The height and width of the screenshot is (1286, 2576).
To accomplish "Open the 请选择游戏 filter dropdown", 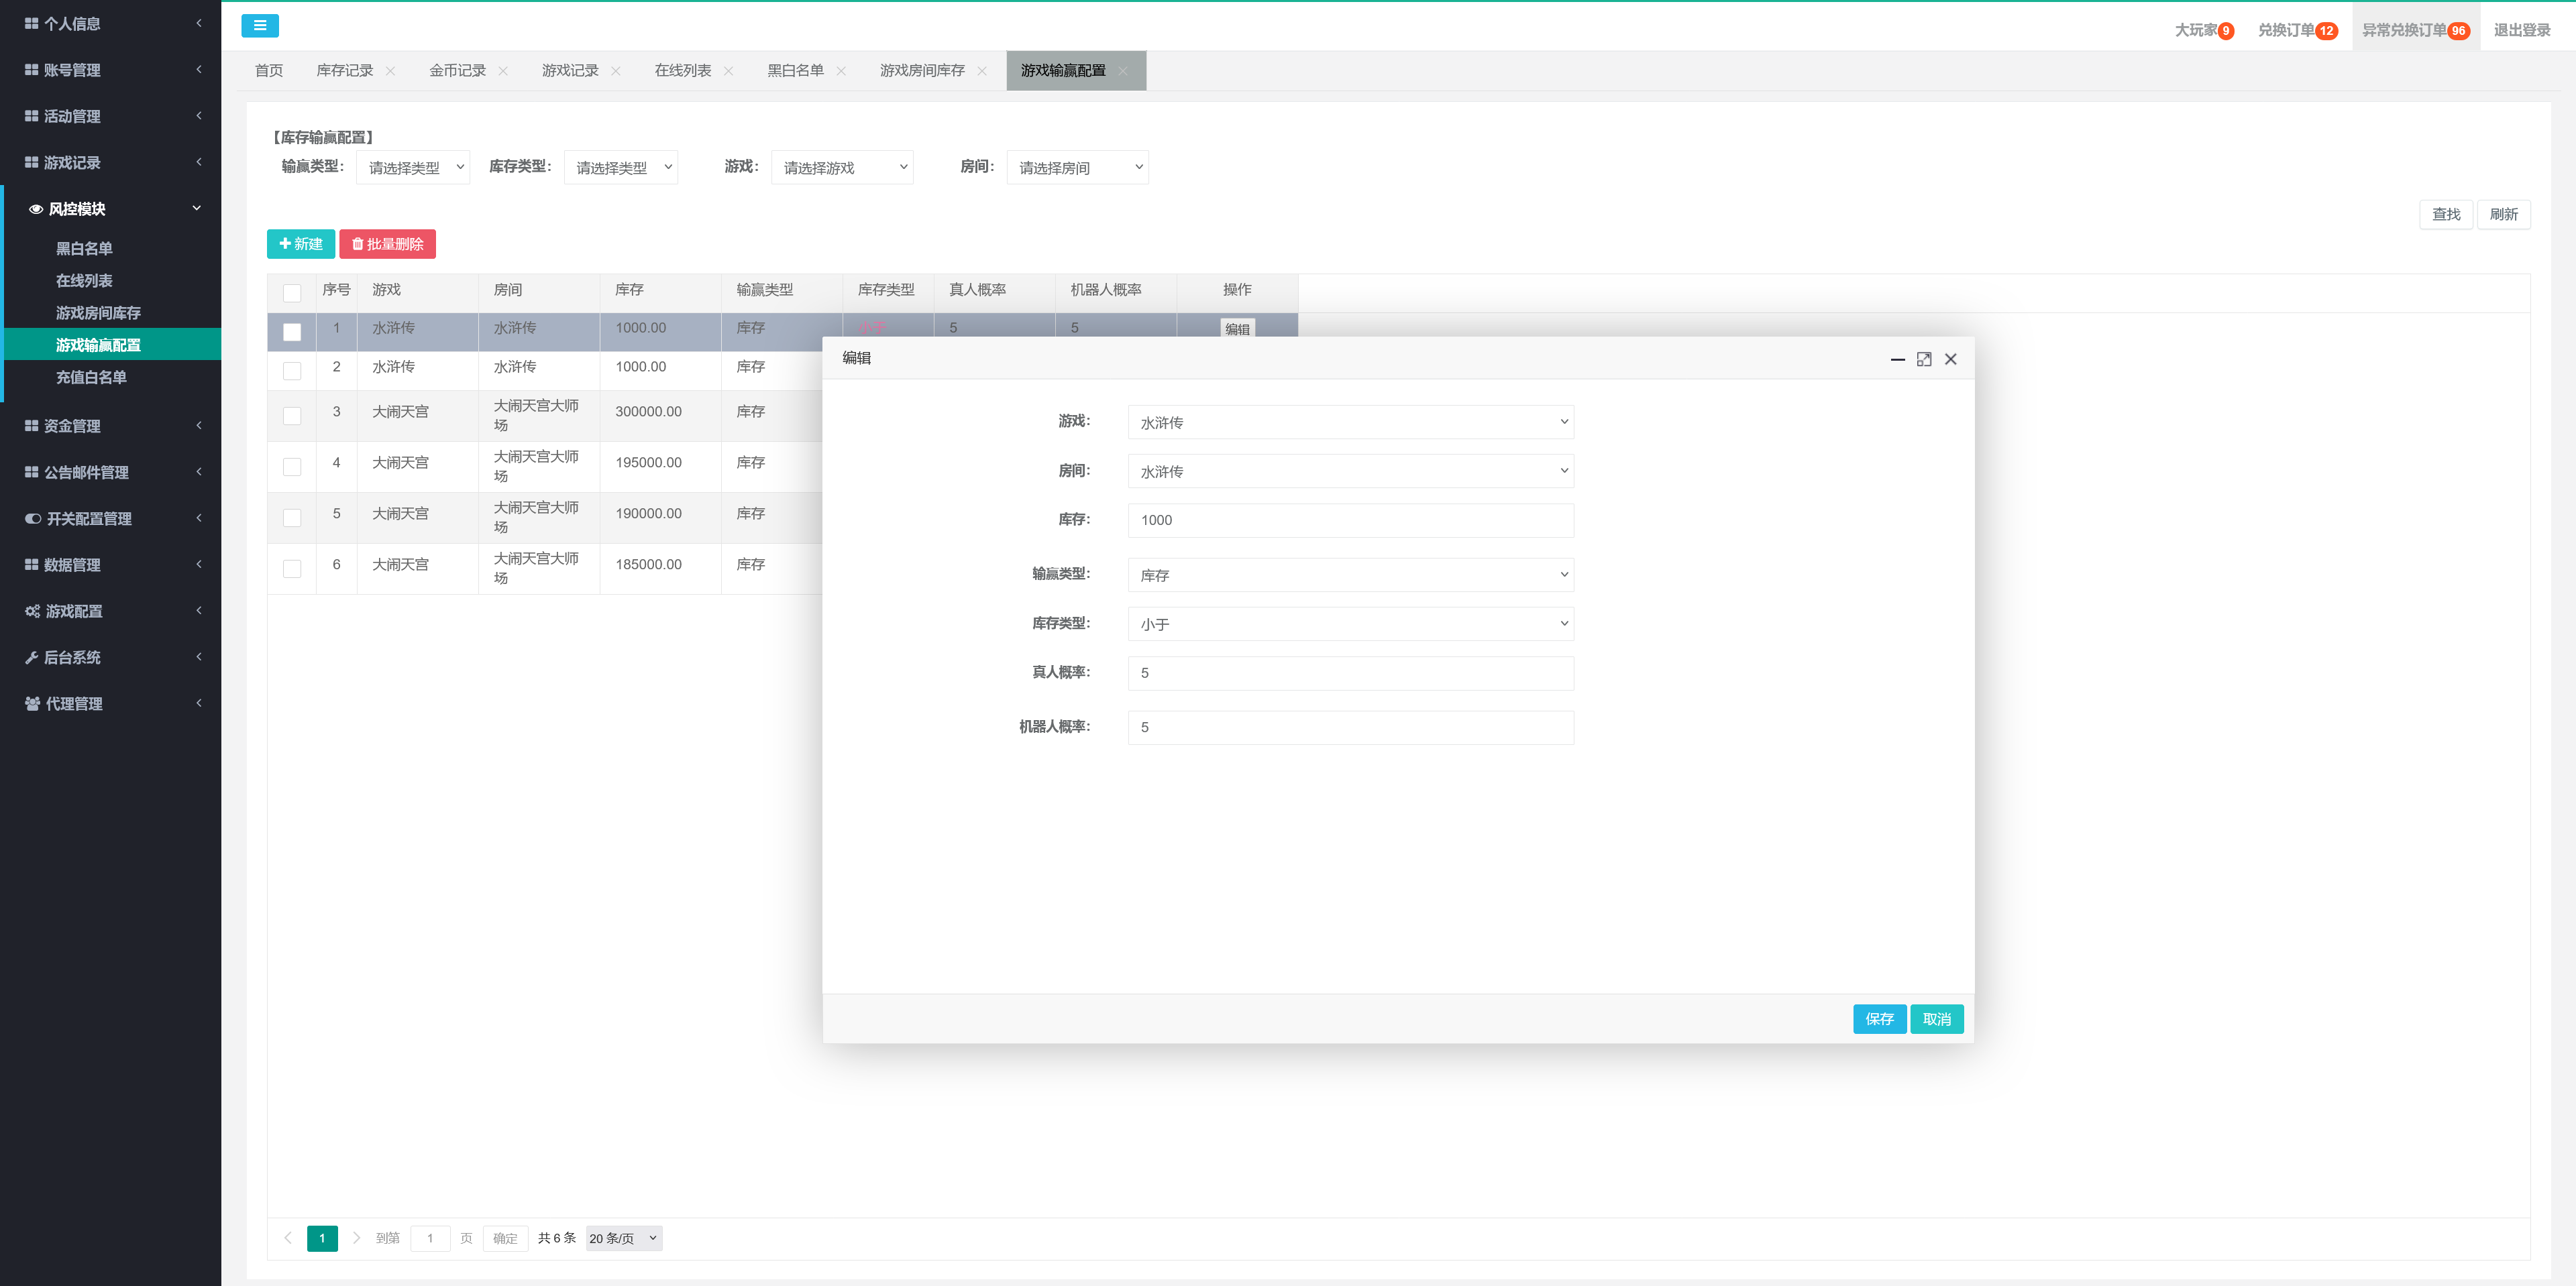I will tap(841, 168).
